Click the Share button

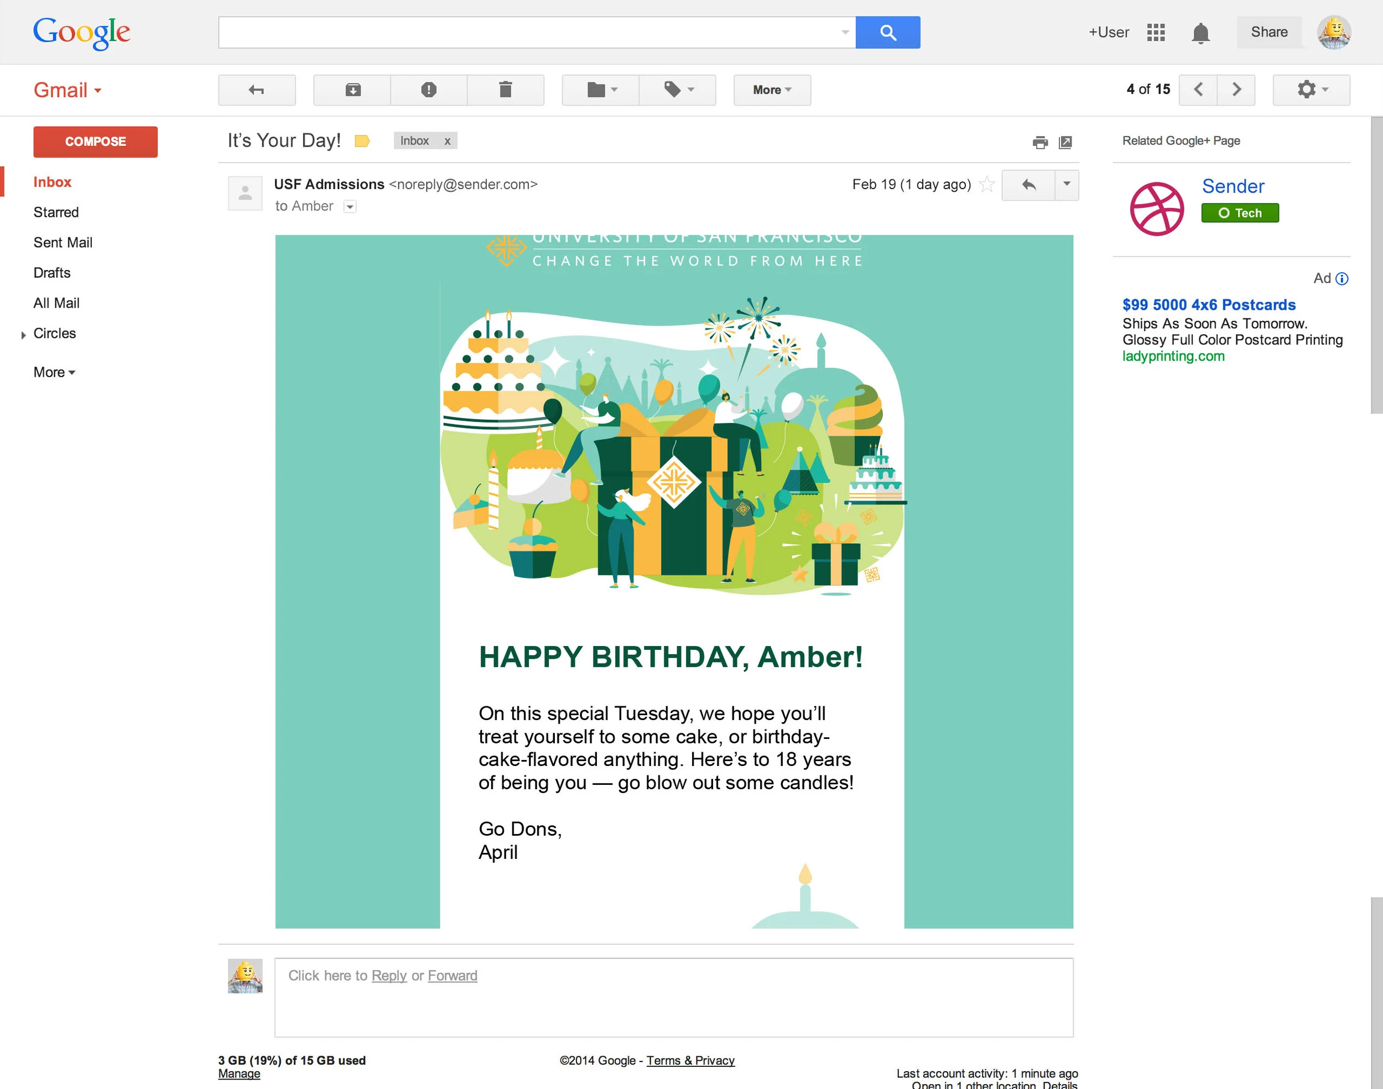point(1269,32)
